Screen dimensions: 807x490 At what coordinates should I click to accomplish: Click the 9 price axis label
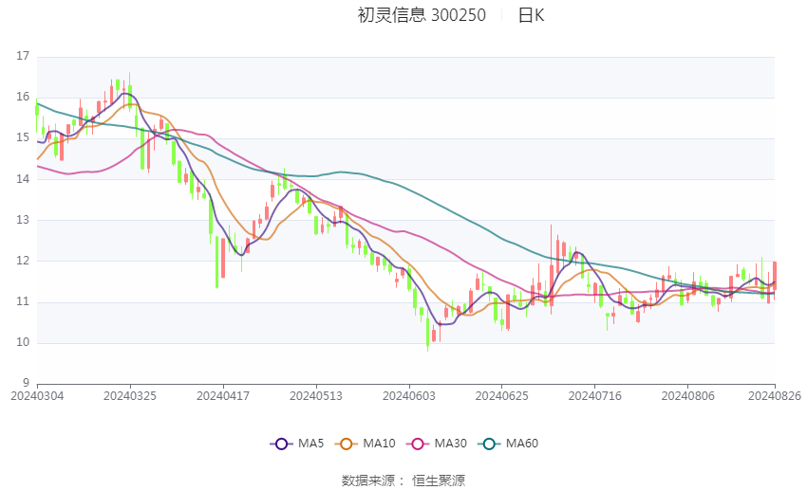27,383
